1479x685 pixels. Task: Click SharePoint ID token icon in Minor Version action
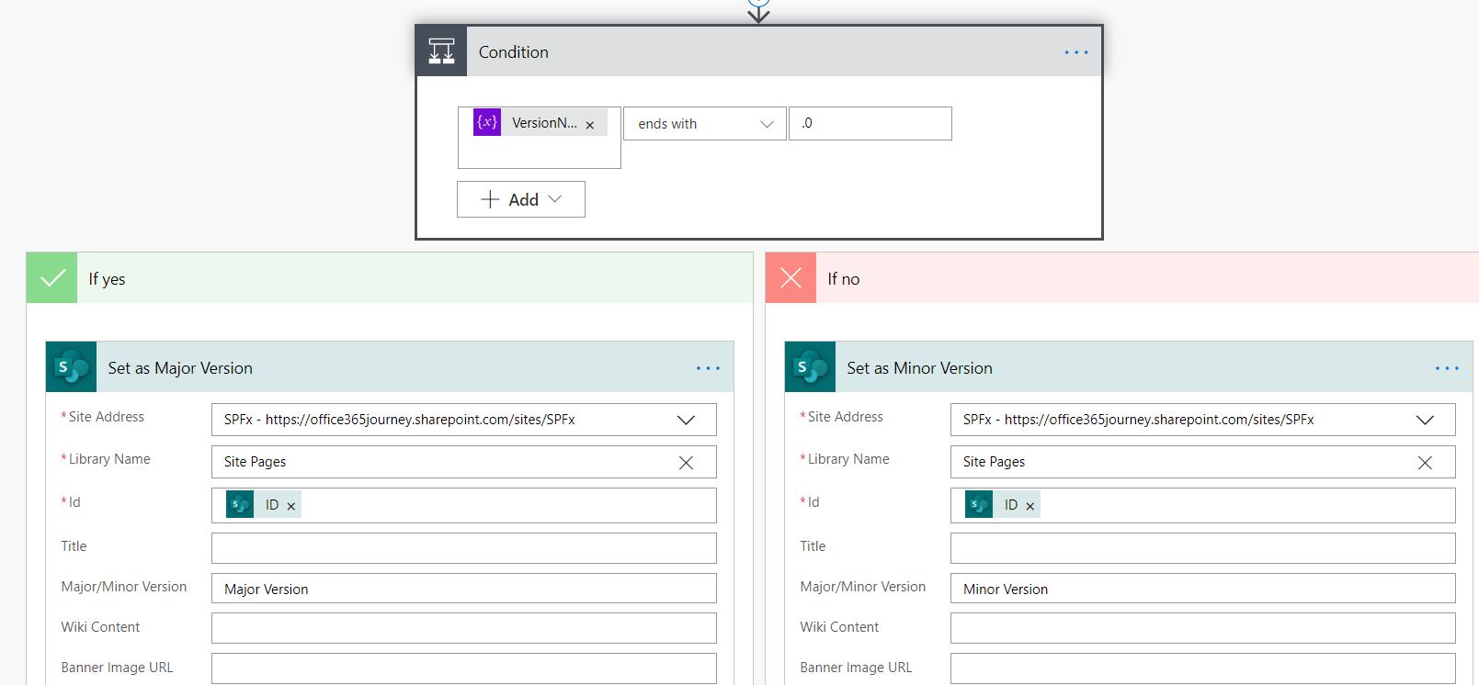[979, 504]
